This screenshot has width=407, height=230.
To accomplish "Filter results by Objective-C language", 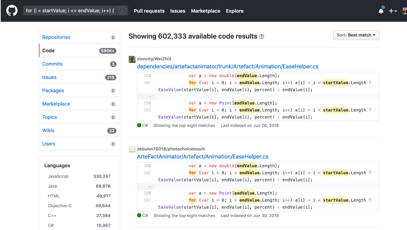I will click(60, 206).
